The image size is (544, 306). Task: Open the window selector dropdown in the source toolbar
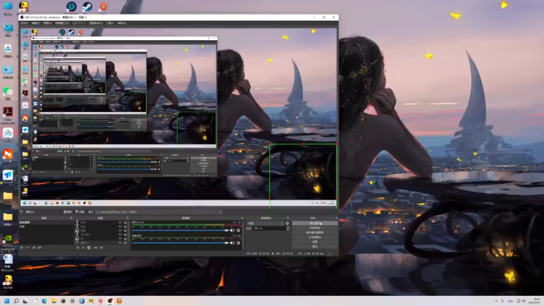159,211
